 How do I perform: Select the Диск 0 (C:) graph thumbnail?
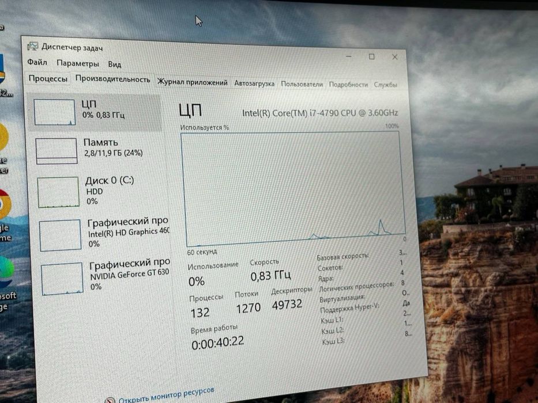tap(58, 192)
